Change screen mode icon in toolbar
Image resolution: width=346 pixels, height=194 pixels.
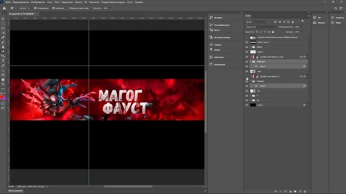(3, 108)
